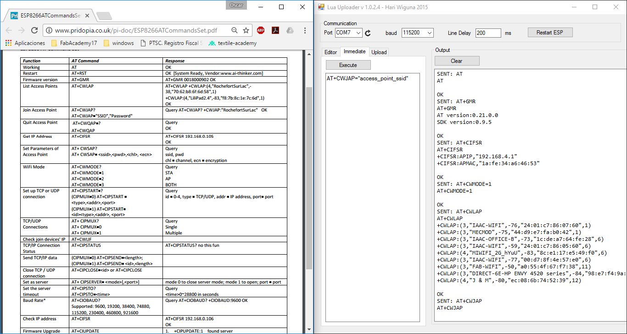Screen dimensions: 627x334
Task: Open the windows bookmark folder
Action: point(118,43)
